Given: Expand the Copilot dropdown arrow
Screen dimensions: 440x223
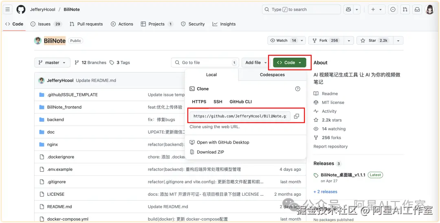Looking at the screenshot, I should coord(356,9).
